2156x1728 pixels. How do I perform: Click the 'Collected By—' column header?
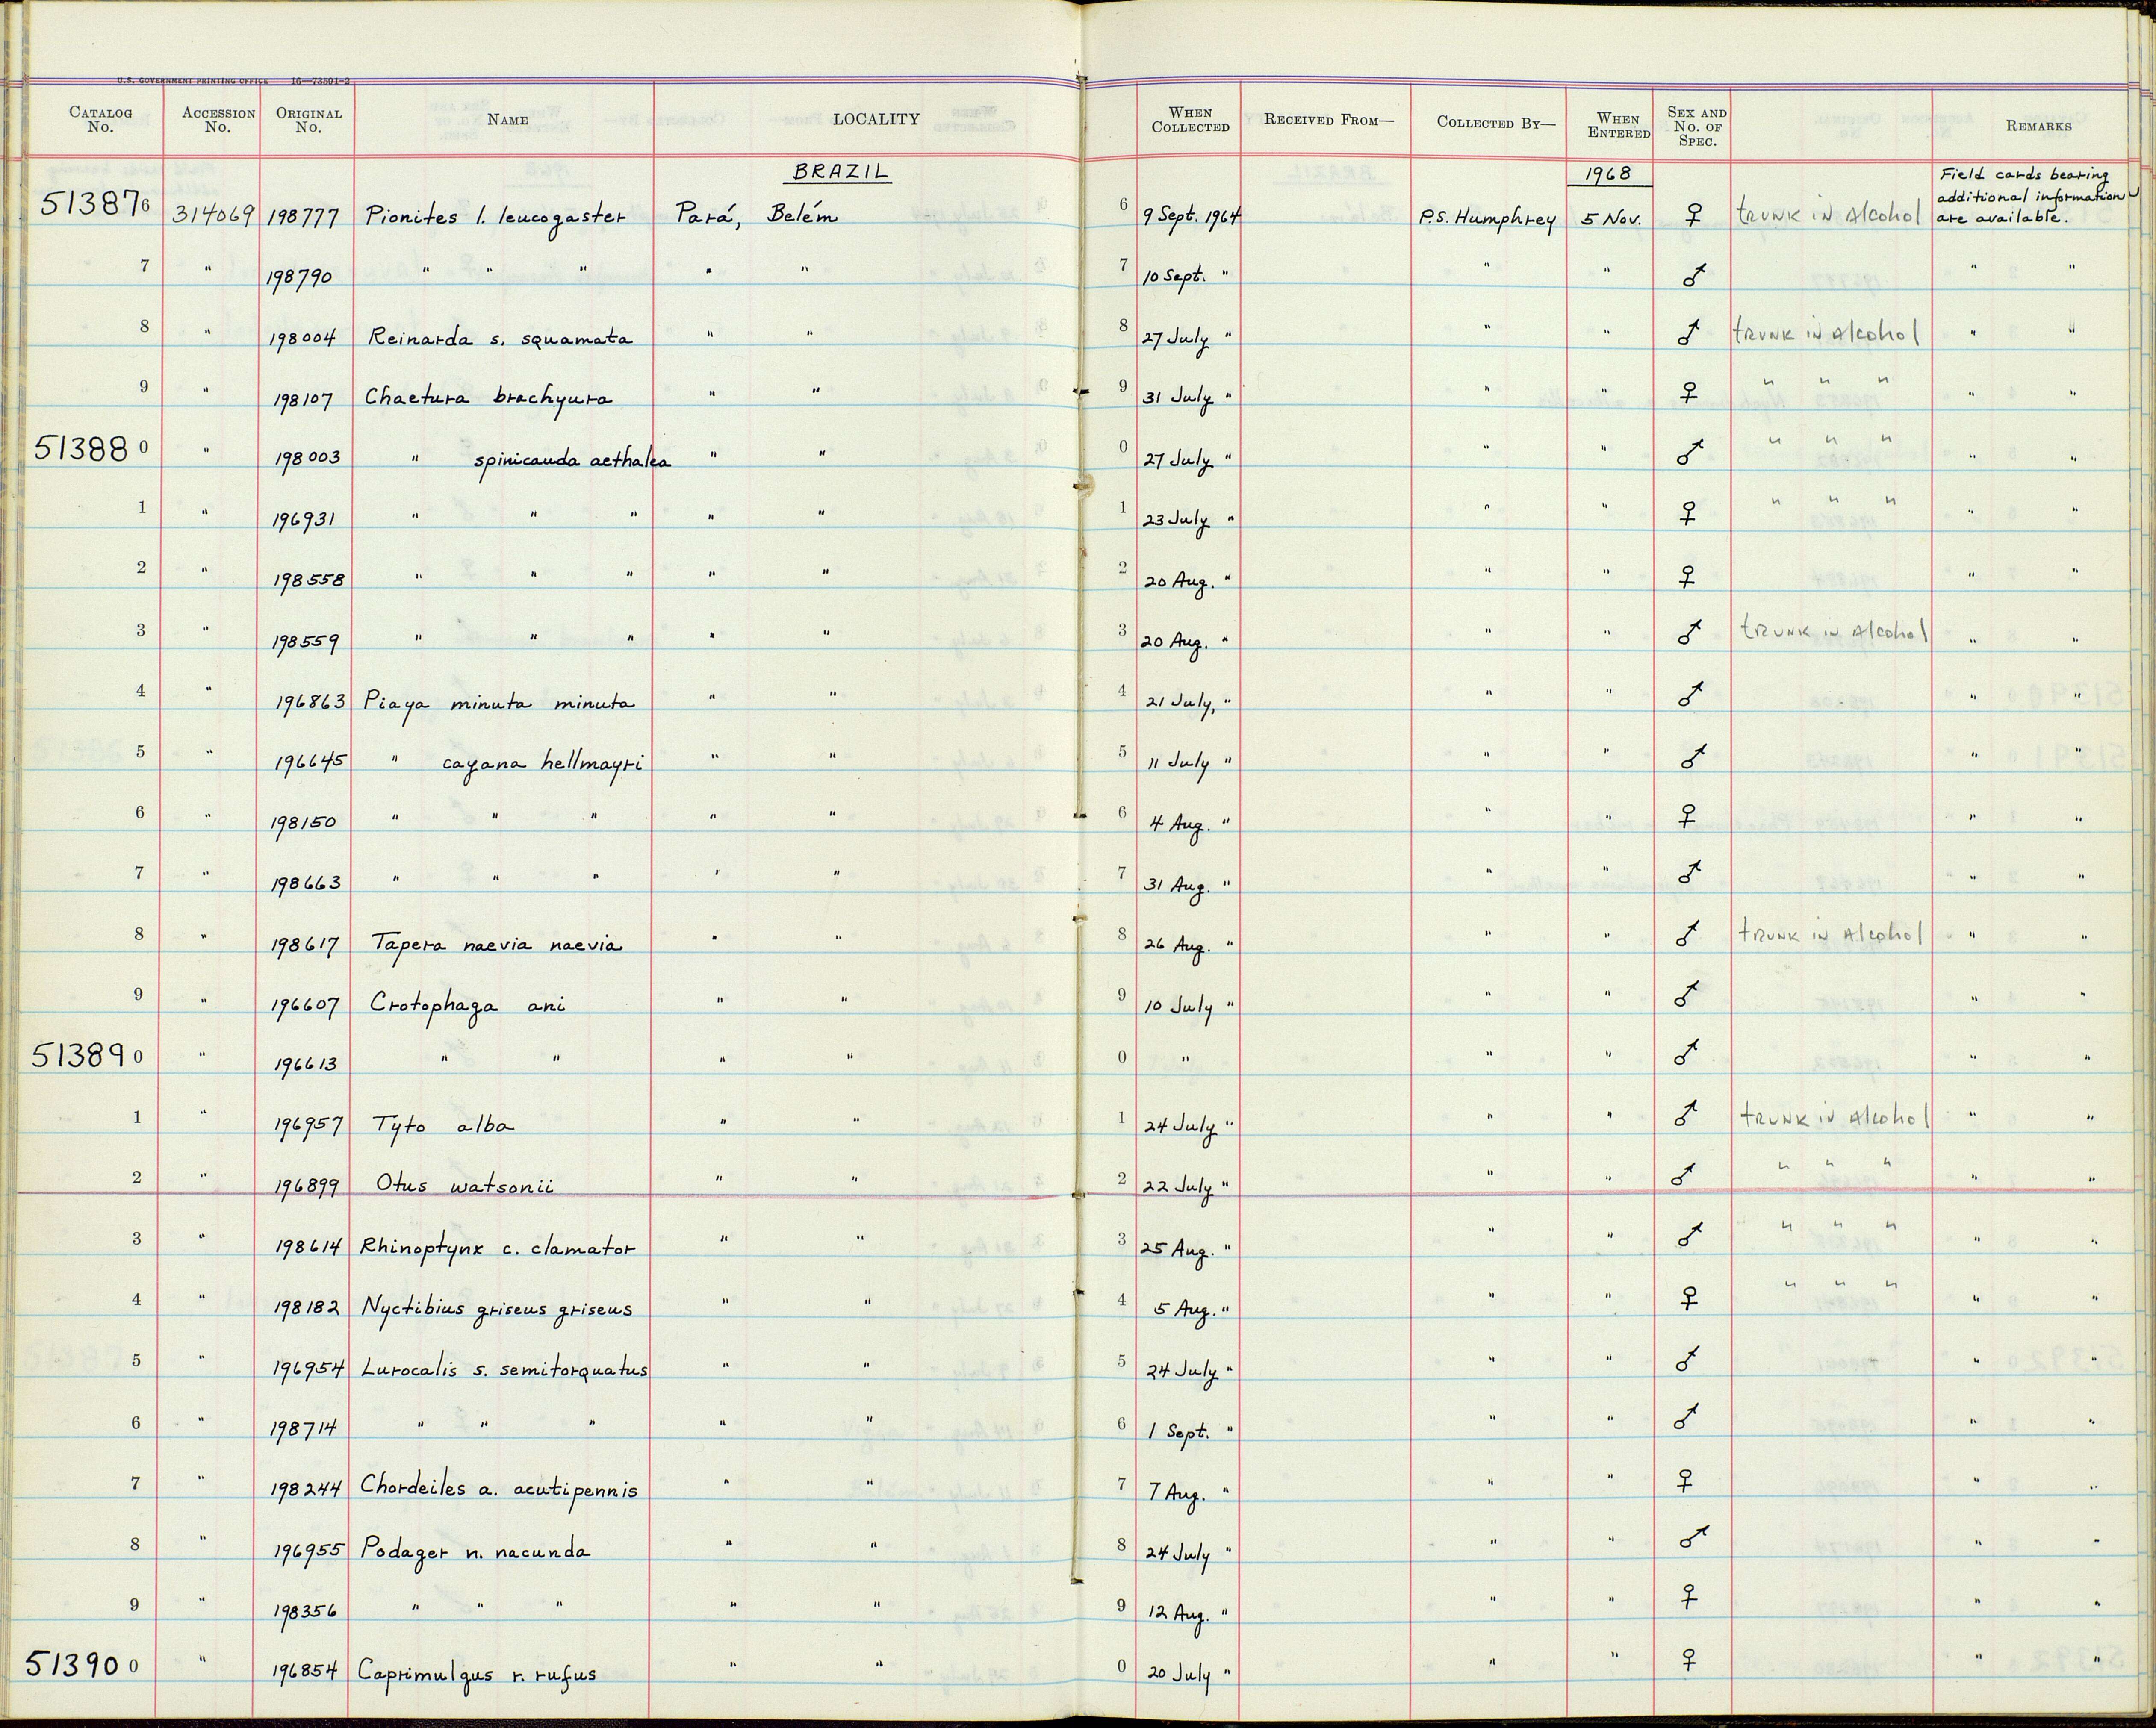coord(1496,122)
